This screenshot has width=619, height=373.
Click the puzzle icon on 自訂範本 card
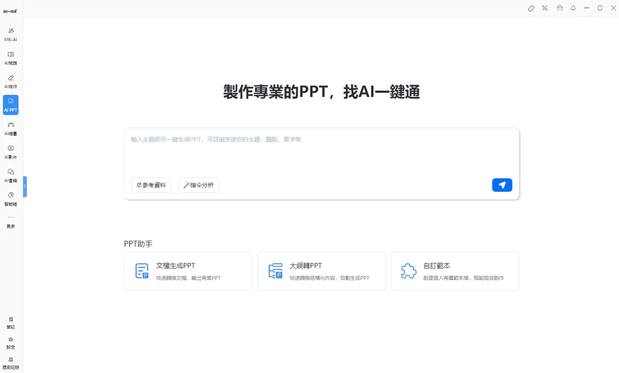click(409, 271)
